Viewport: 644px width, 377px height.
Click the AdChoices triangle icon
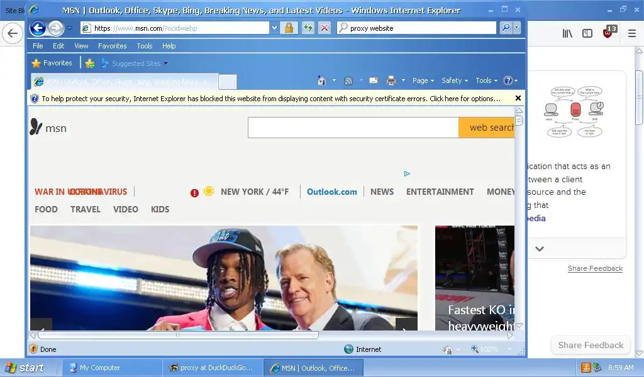click(x=407, y=173)
